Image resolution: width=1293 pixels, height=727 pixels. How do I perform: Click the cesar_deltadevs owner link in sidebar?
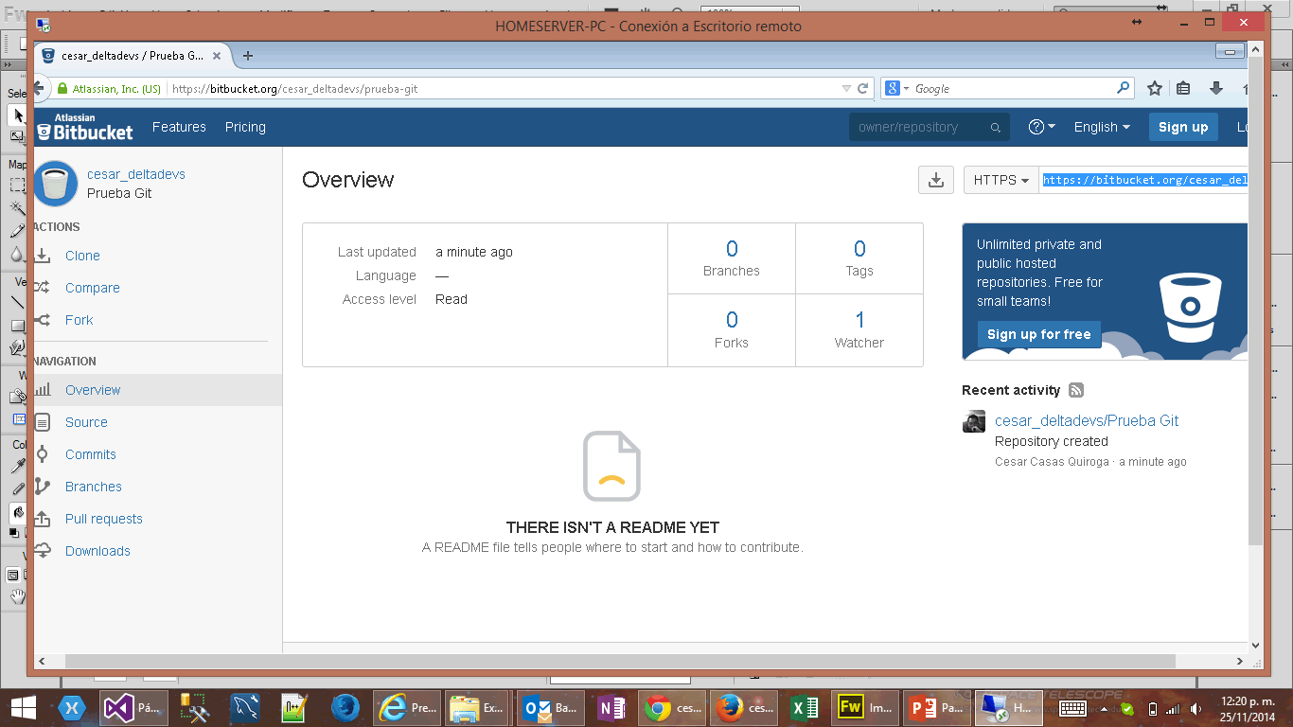point(136,174)
